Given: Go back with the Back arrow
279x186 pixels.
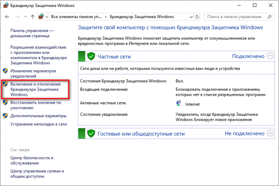Looking at the screenshot, I should (x=7, y=17).
